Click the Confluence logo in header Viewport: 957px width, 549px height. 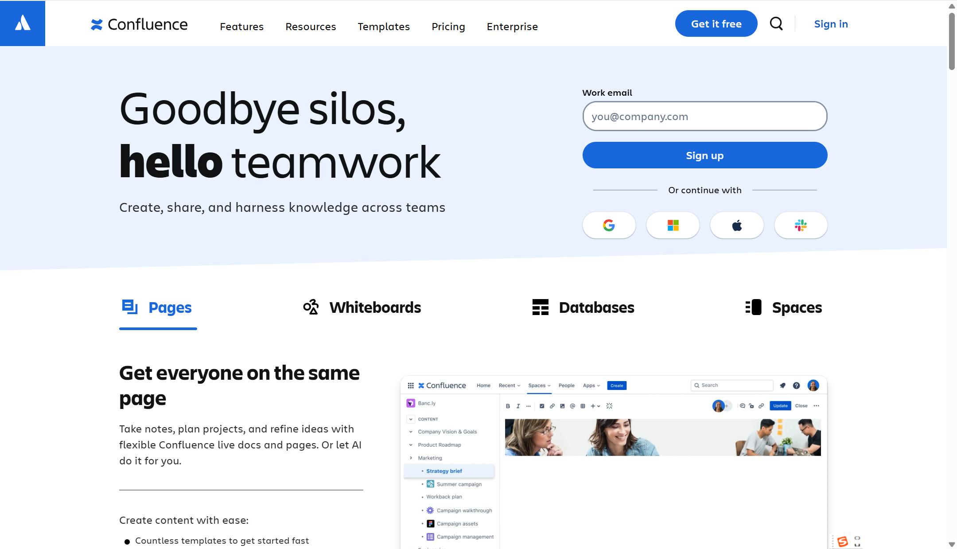[x=139, y=24]
